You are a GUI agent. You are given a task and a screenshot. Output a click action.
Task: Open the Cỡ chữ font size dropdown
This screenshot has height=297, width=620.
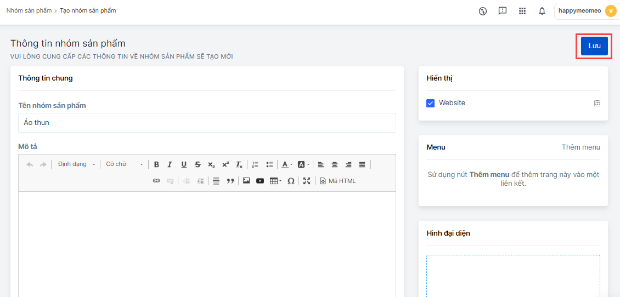124,164
